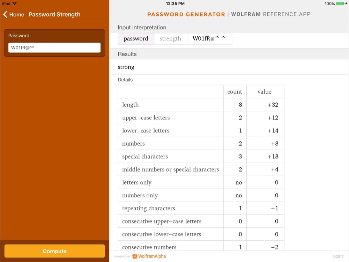Image resolution: width=349 pixels, height=262 pixels.
Task: Click the WolframAlpha logo in the footer
Action: (149, 256)
